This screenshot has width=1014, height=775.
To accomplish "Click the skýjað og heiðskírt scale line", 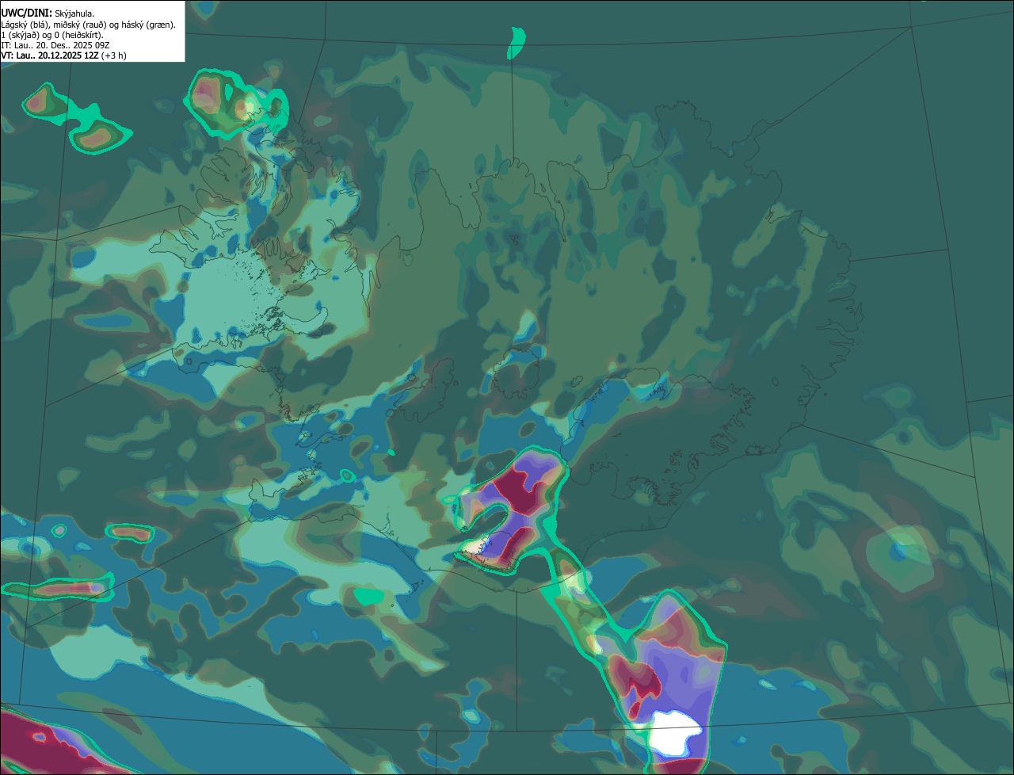I will (x=51, y=35).
